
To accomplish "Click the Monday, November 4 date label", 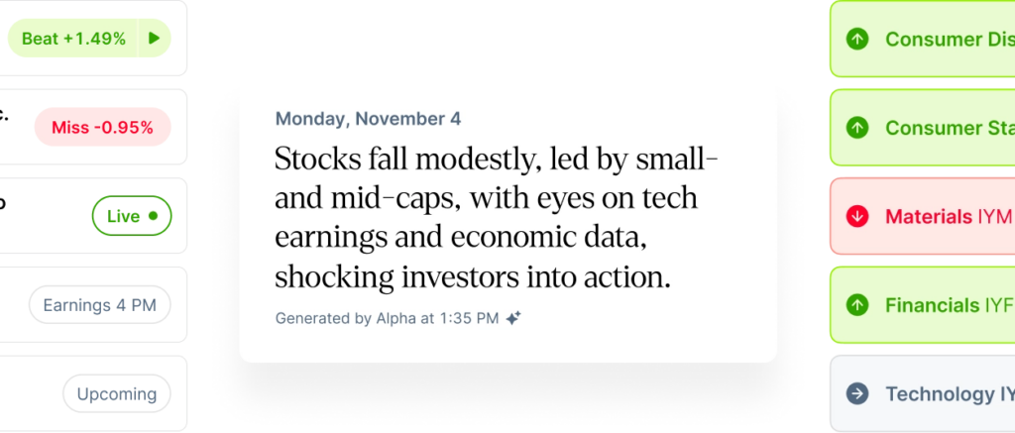I will [x=368, y=119].
